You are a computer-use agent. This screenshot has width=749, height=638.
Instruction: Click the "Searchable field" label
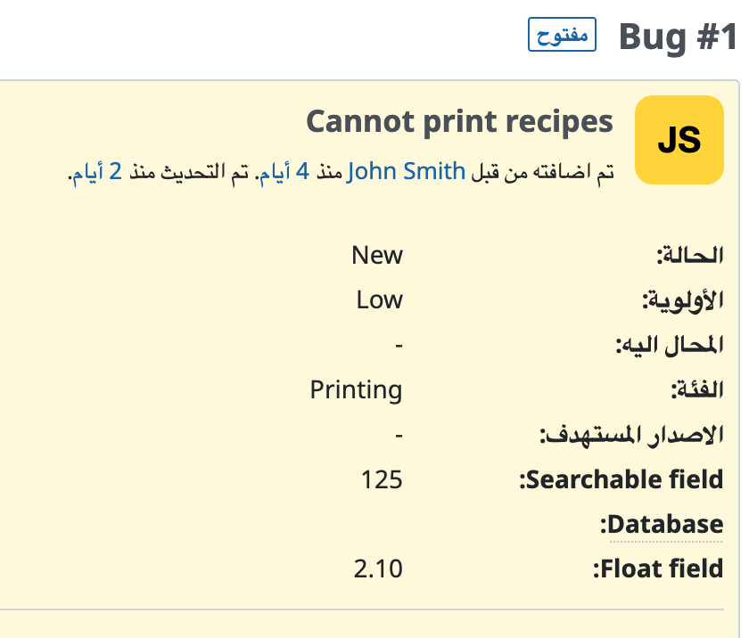pos(621,480)
